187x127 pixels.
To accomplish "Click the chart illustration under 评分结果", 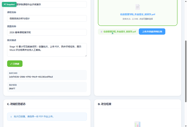I will 137,124.
